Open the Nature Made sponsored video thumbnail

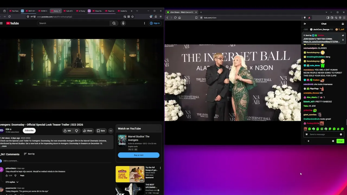130,174
